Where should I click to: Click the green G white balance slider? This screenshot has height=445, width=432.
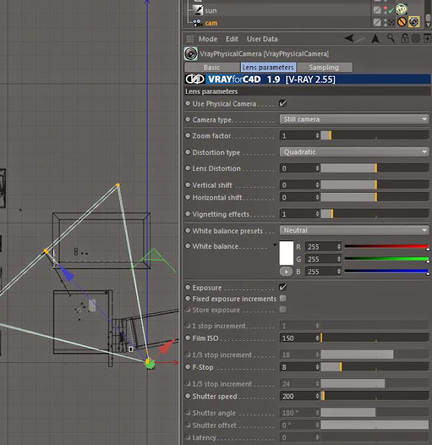click(x=387, y=259)
